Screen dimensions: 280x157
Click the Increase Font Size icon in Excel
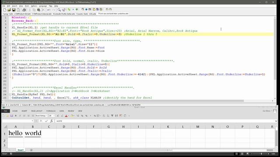[58, 116]
